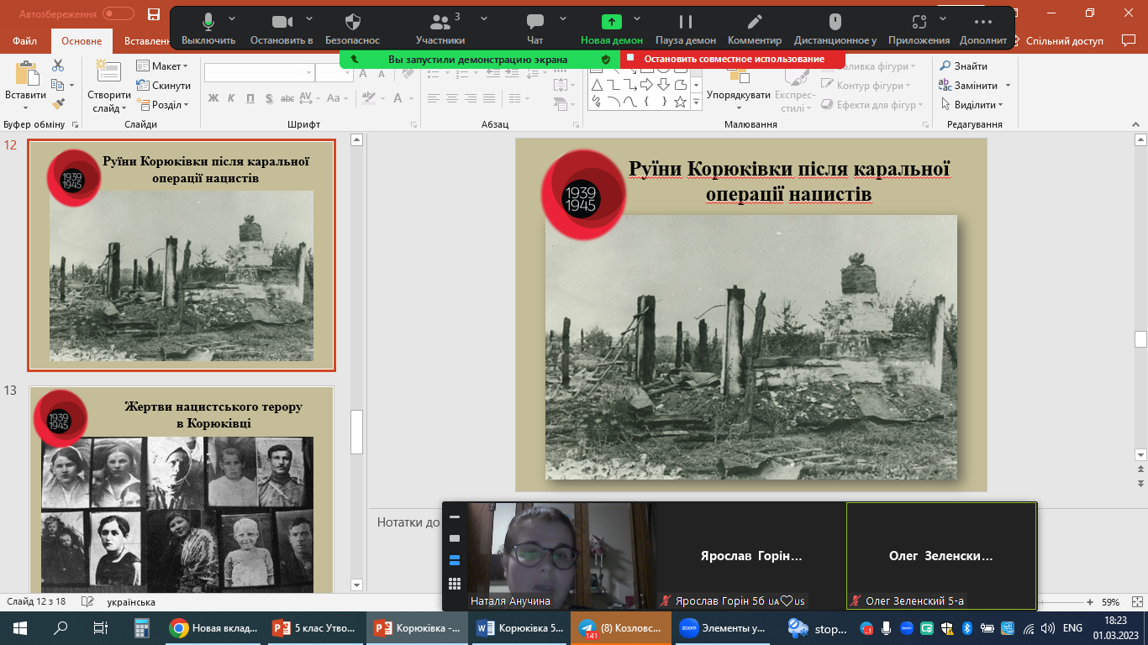The width and height of the screenshot is (1148, 645).
Task: Open Word document Корюківка in taskbar
Action: tap(519, 627)
